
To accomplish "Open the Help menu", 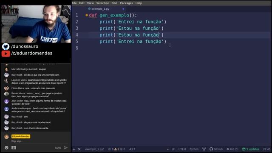I will pyautogui.click(x=139, y=3).
